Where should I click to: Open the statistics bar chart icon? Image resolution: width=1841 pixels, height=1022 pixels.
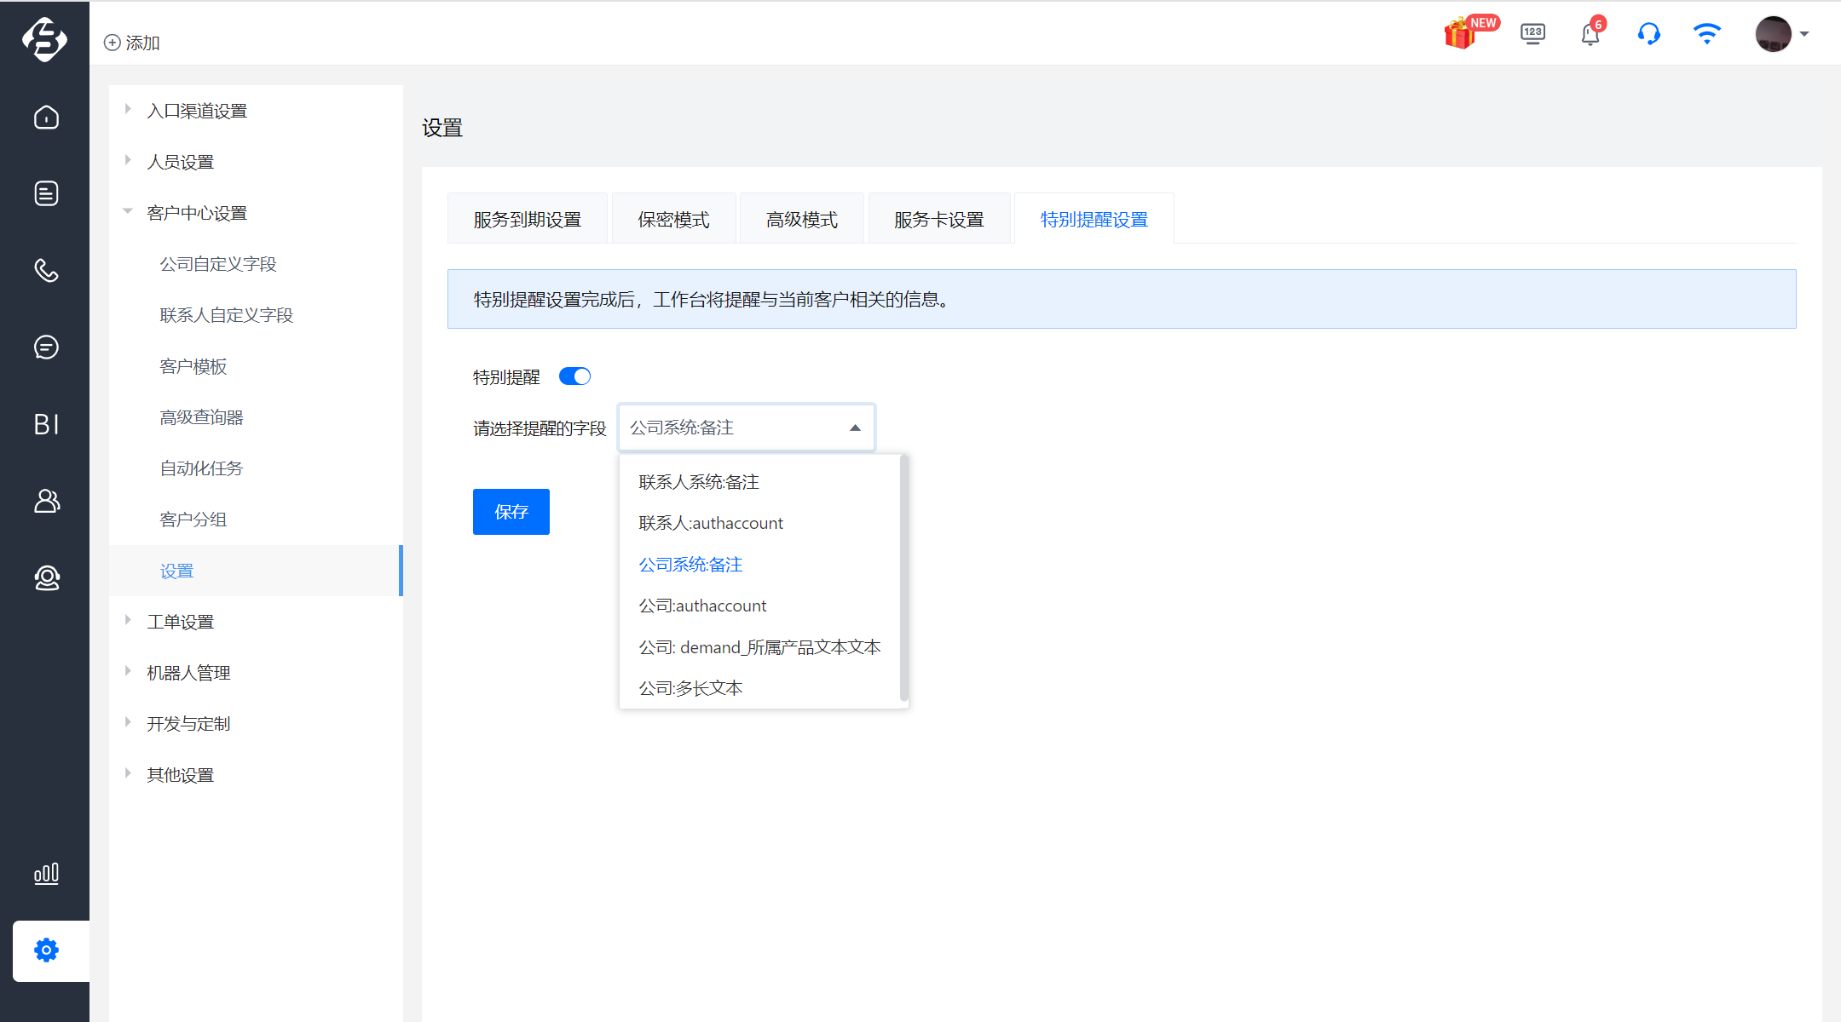(x=46, y=874)
